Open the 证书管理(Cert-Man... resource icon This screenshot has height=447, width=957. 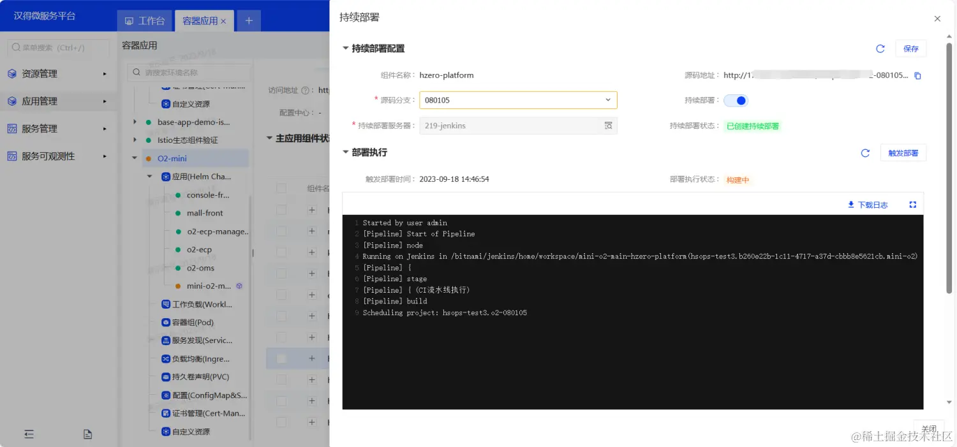tap(166, 413)
